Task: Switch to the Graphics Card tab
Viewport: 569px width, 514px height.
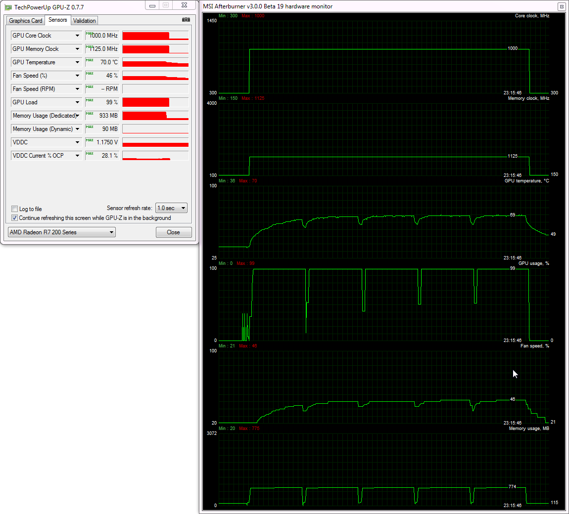Action: (25, 21)
